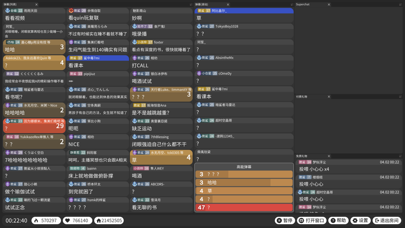Viewport: 405px width, 228px height.
Task: Click the red 47 ? high-energy bar
Action: click(x=244, y=208)
